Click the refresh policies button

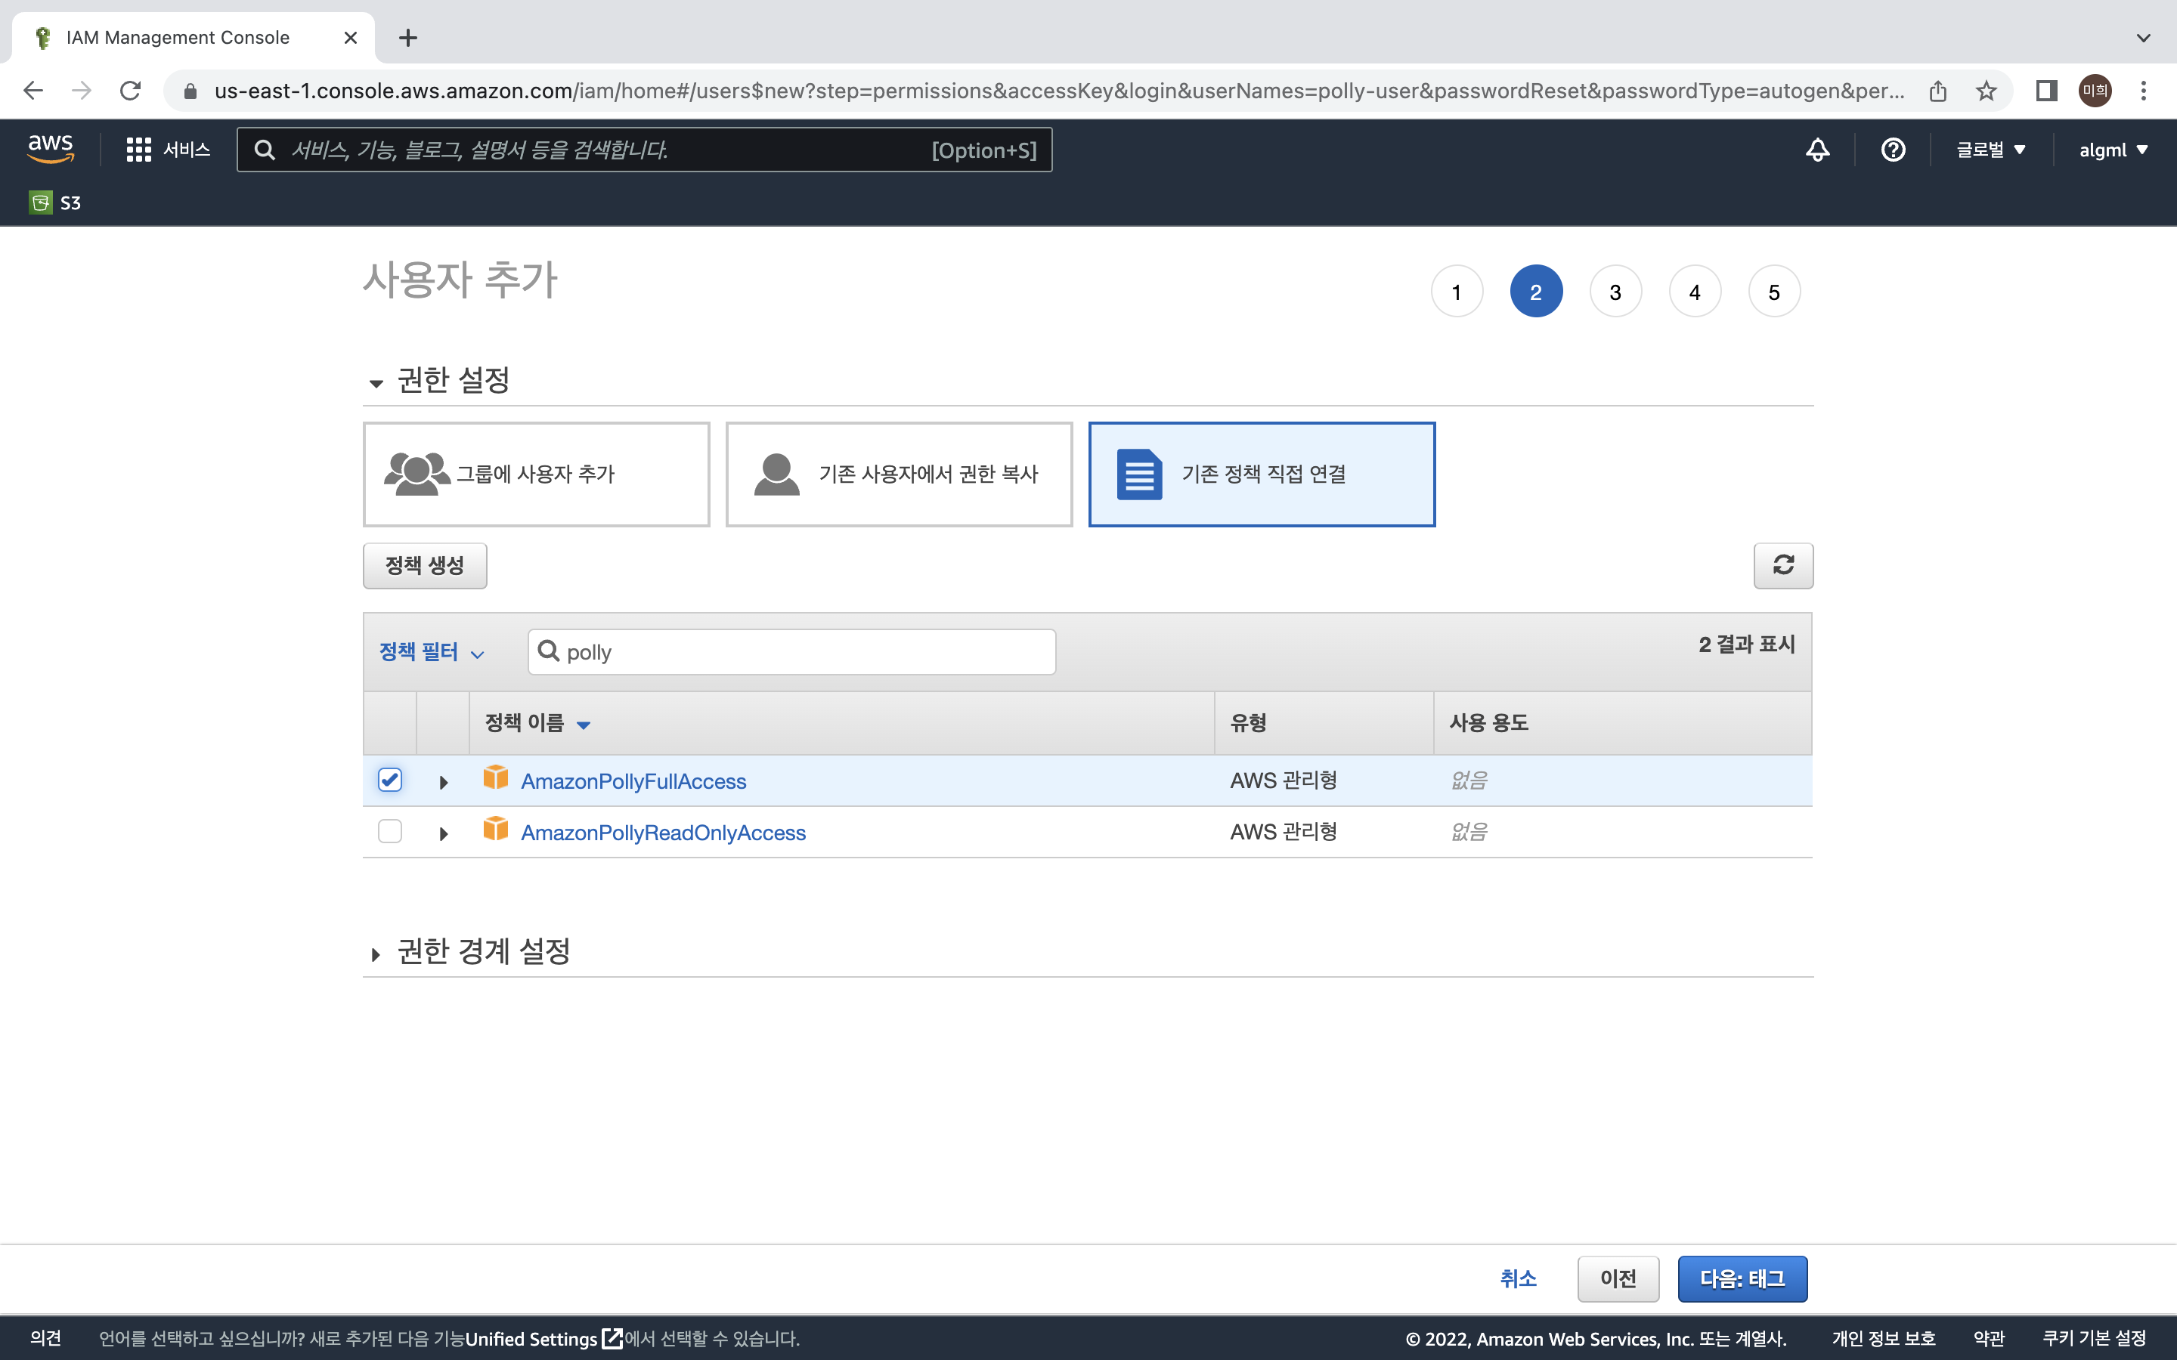pos(1783,565)
